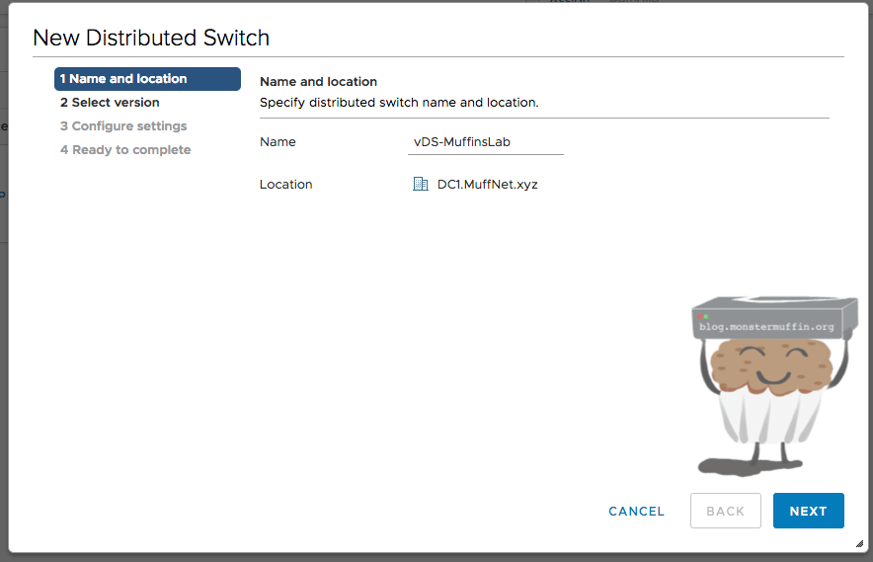Click the gray router box above the muffin
This screenshot has width=873, height=562.
(x=773, y=316)
